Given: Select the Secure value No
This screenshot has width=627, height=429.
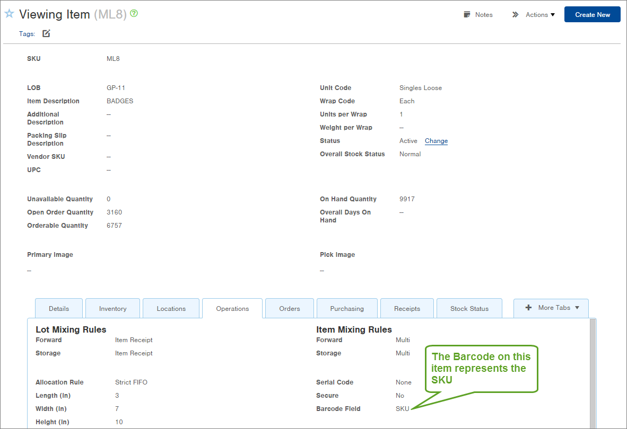Looking at the screenshot, I should [x=400, y=396].
